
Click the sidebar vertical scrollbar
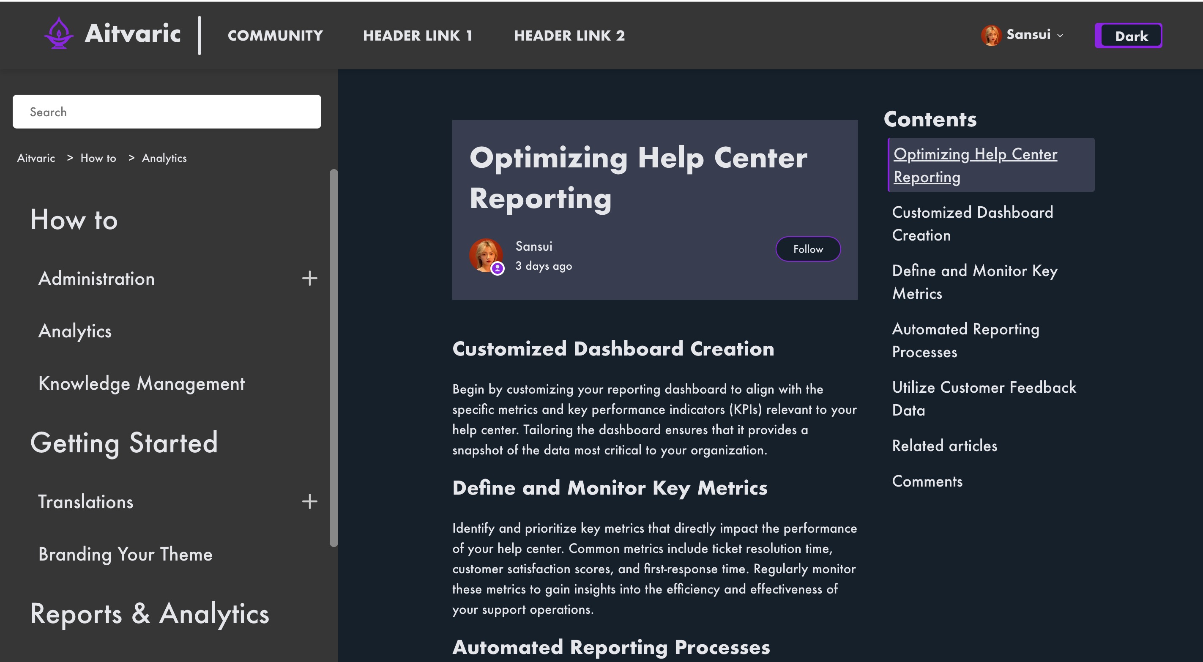[x=334, y=357]
